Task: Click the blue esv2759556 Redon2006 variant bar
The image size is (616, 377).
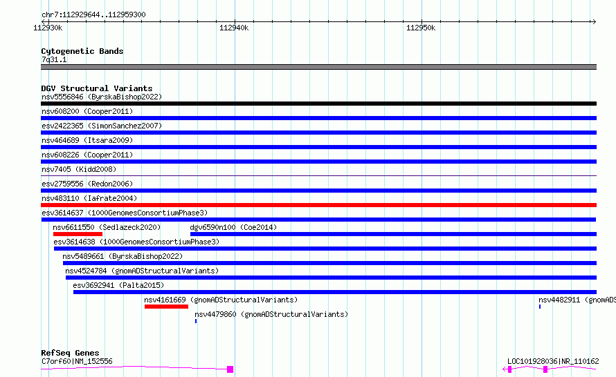Action: pos(318,191)
